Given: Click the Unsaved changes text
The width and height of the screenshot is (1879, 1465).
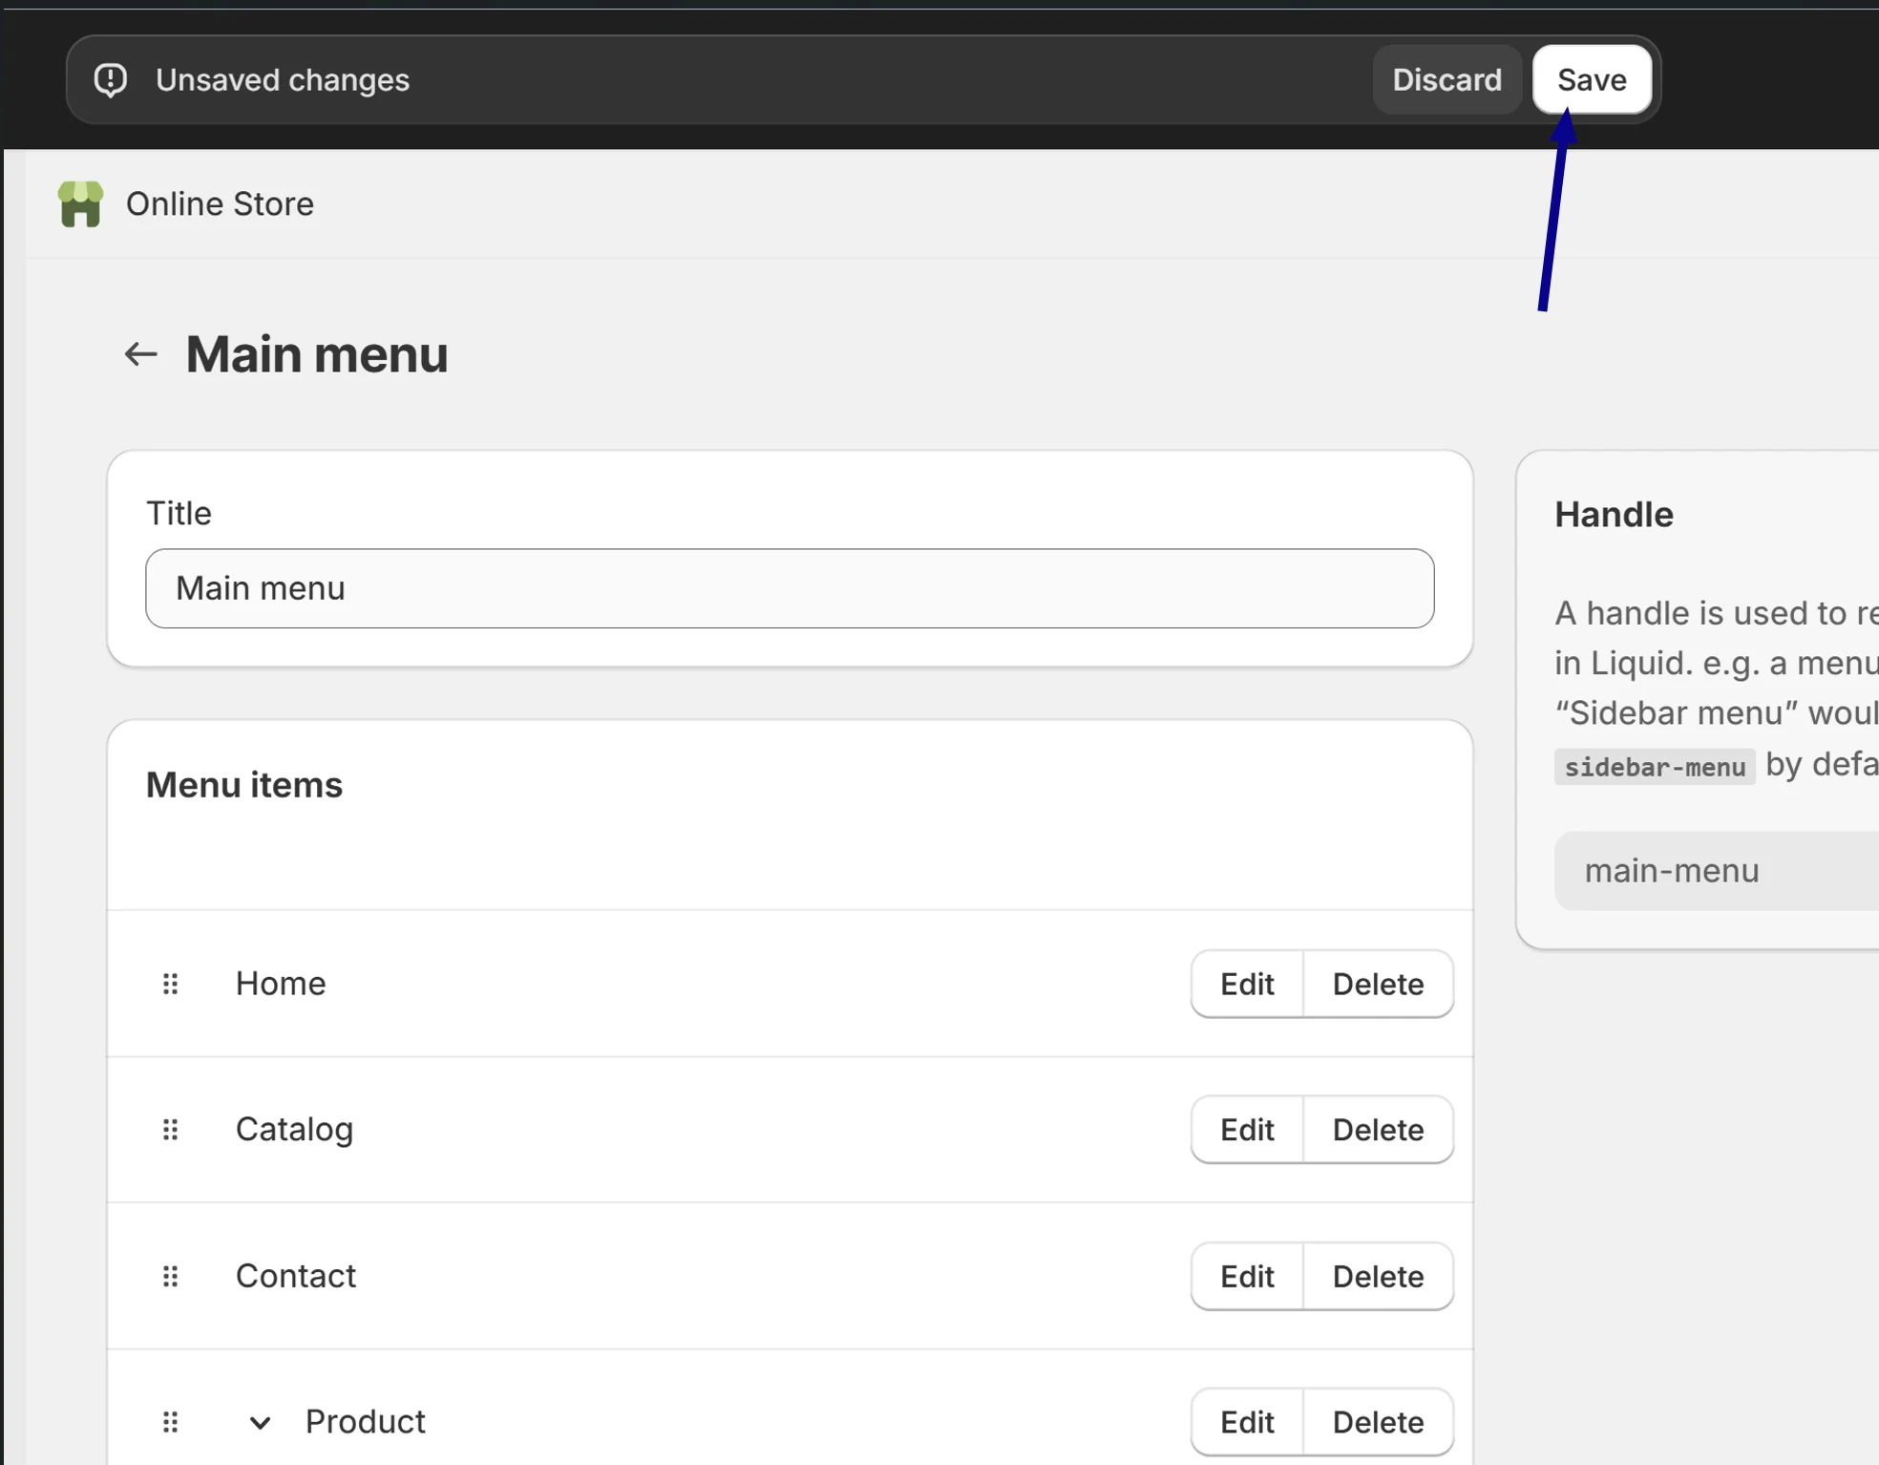Looking at the screenshot, I should (x=283, y=80).
